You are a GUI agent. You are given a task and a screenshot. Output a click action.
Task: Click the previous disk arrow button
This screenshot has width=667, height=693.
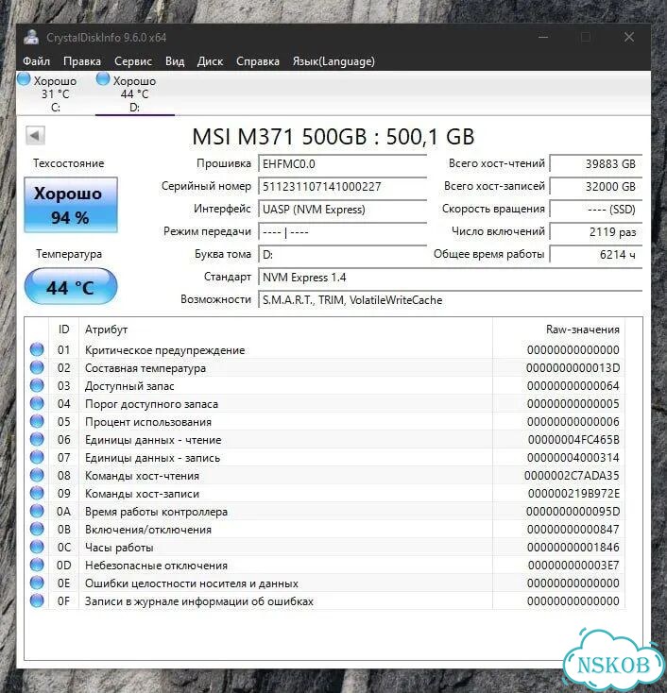pyautogui.click(x=35, y=135)
